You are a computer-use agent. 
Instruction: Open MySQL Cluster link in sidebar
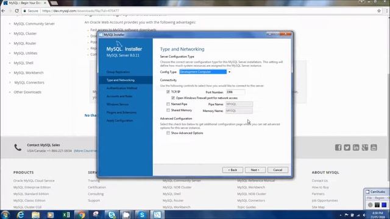25,33
